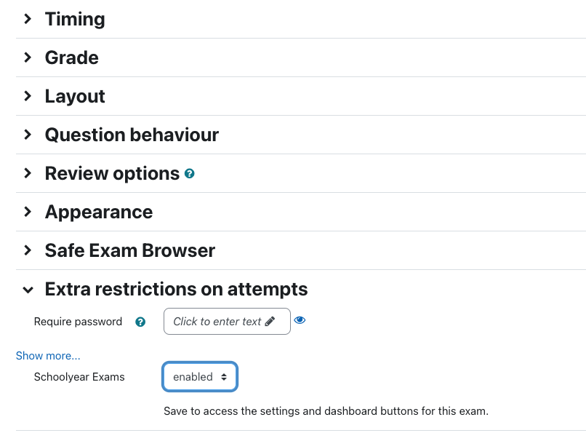Screen dimensions: 586x433
Task: Expand the Layout section chevron
Action: pyautogui.click(x=28, y=96)
